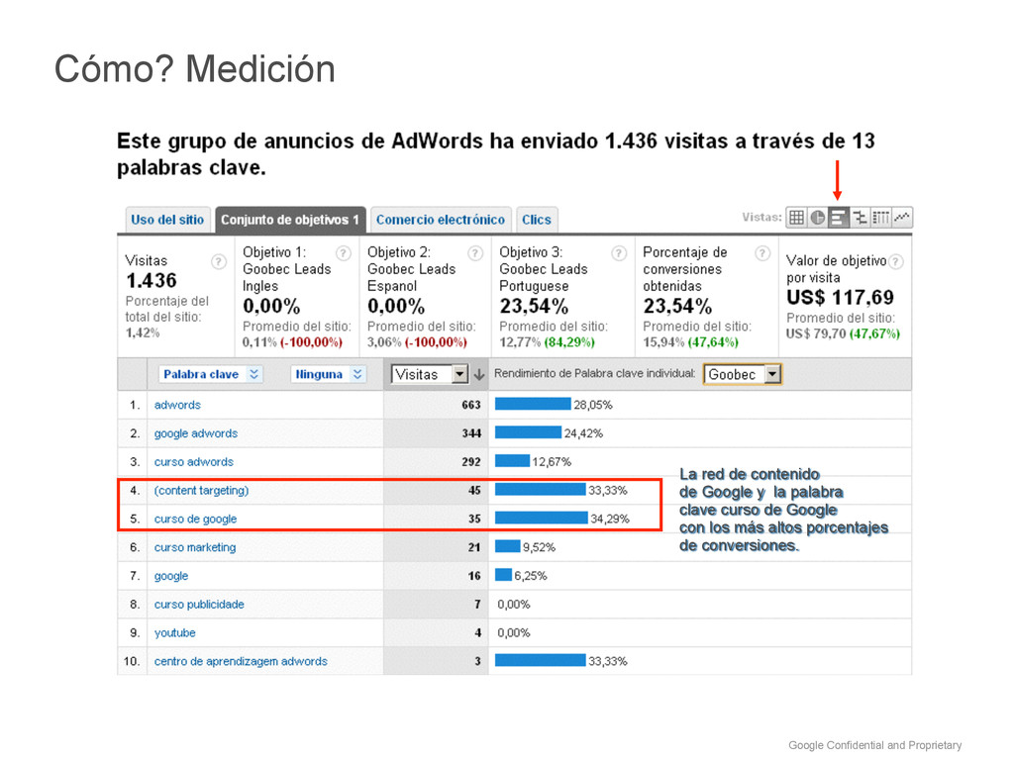Click the 34,29% bar for curso de google

[x=542, y=519]
